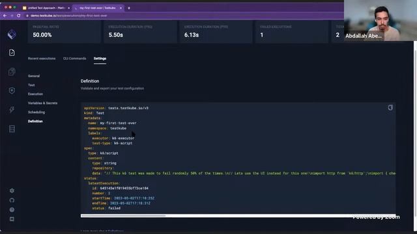Click the status: failed line

pyautogui.click(x=106, y=208)
